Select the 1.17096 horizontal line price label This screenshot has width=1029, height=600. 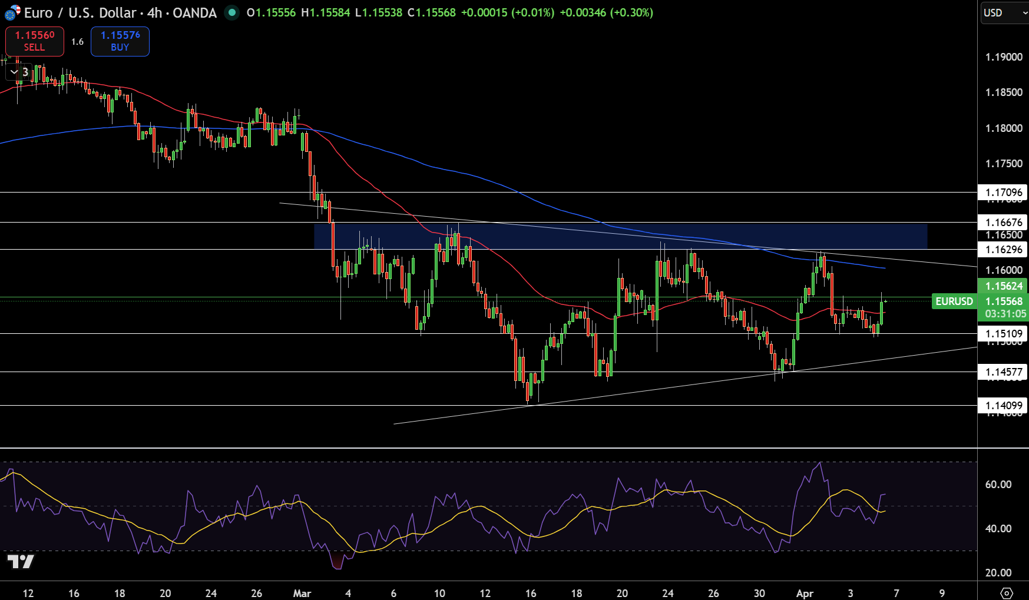point(1003,192)
